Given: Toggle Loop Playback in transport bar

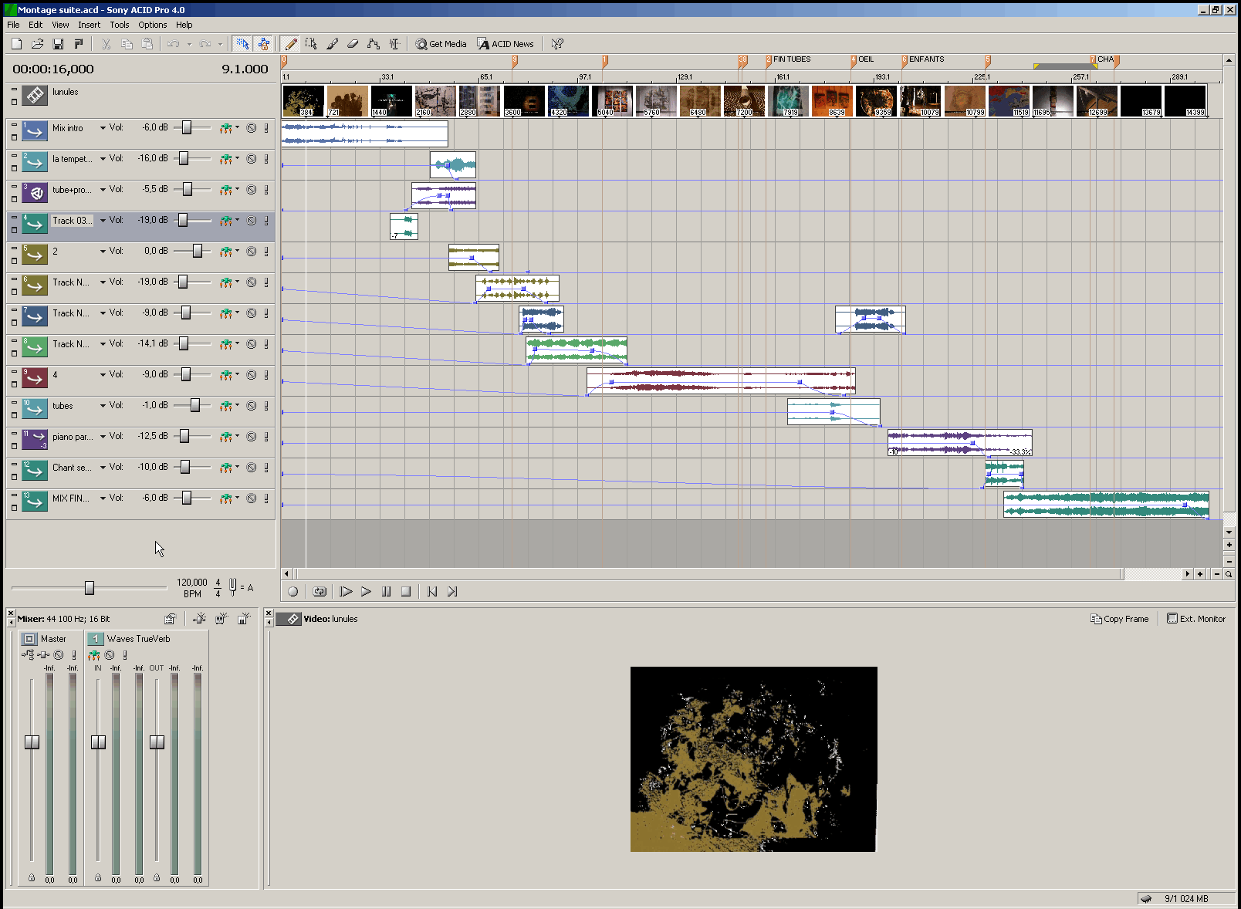Looking at the screenshot, I should point(320,592).
